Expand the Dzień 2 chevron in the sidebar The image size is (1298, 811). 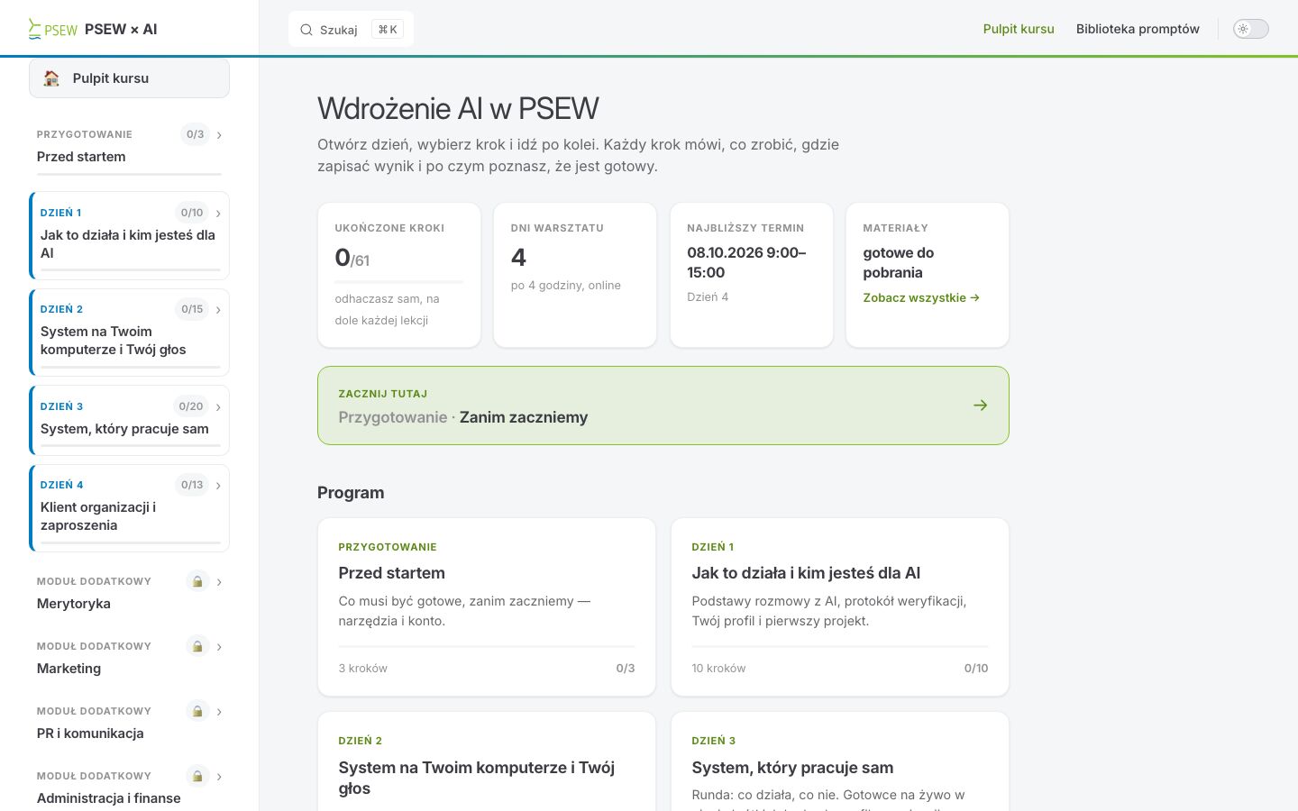click(x=218, y=310)
